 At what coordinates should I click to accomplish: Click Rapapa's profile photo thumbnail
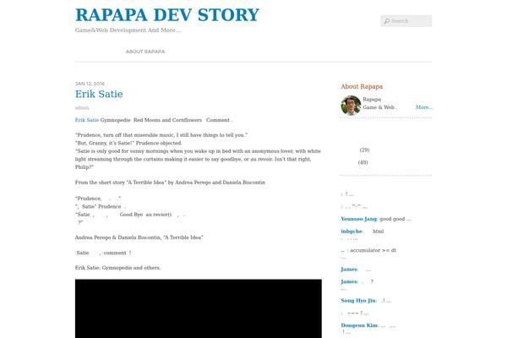(351, 105)
